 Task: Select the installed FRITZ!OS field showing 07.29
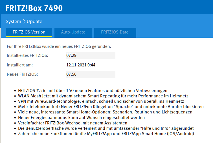click(91, 55)
